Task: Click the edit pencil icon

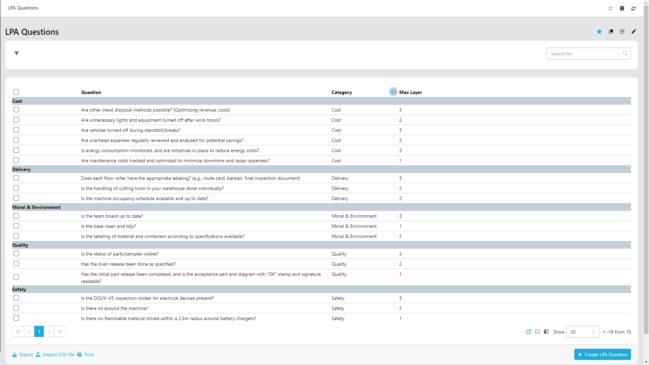Action: click(634, 31)
